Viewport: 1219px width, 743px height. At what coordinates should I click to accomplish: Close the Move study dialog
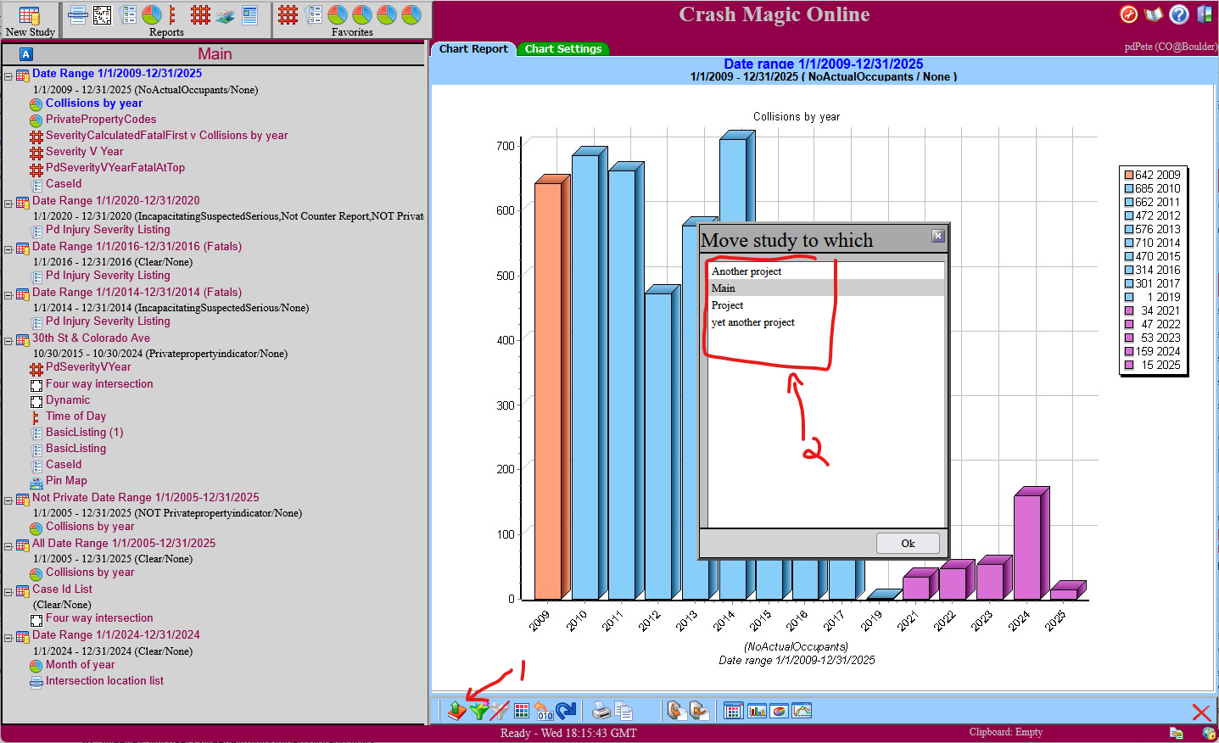[x=937, y=236]
